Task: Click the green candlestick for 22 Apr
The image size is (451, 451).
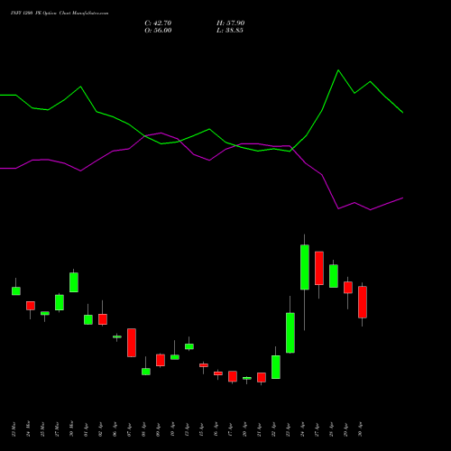Action: click(276, 367)
